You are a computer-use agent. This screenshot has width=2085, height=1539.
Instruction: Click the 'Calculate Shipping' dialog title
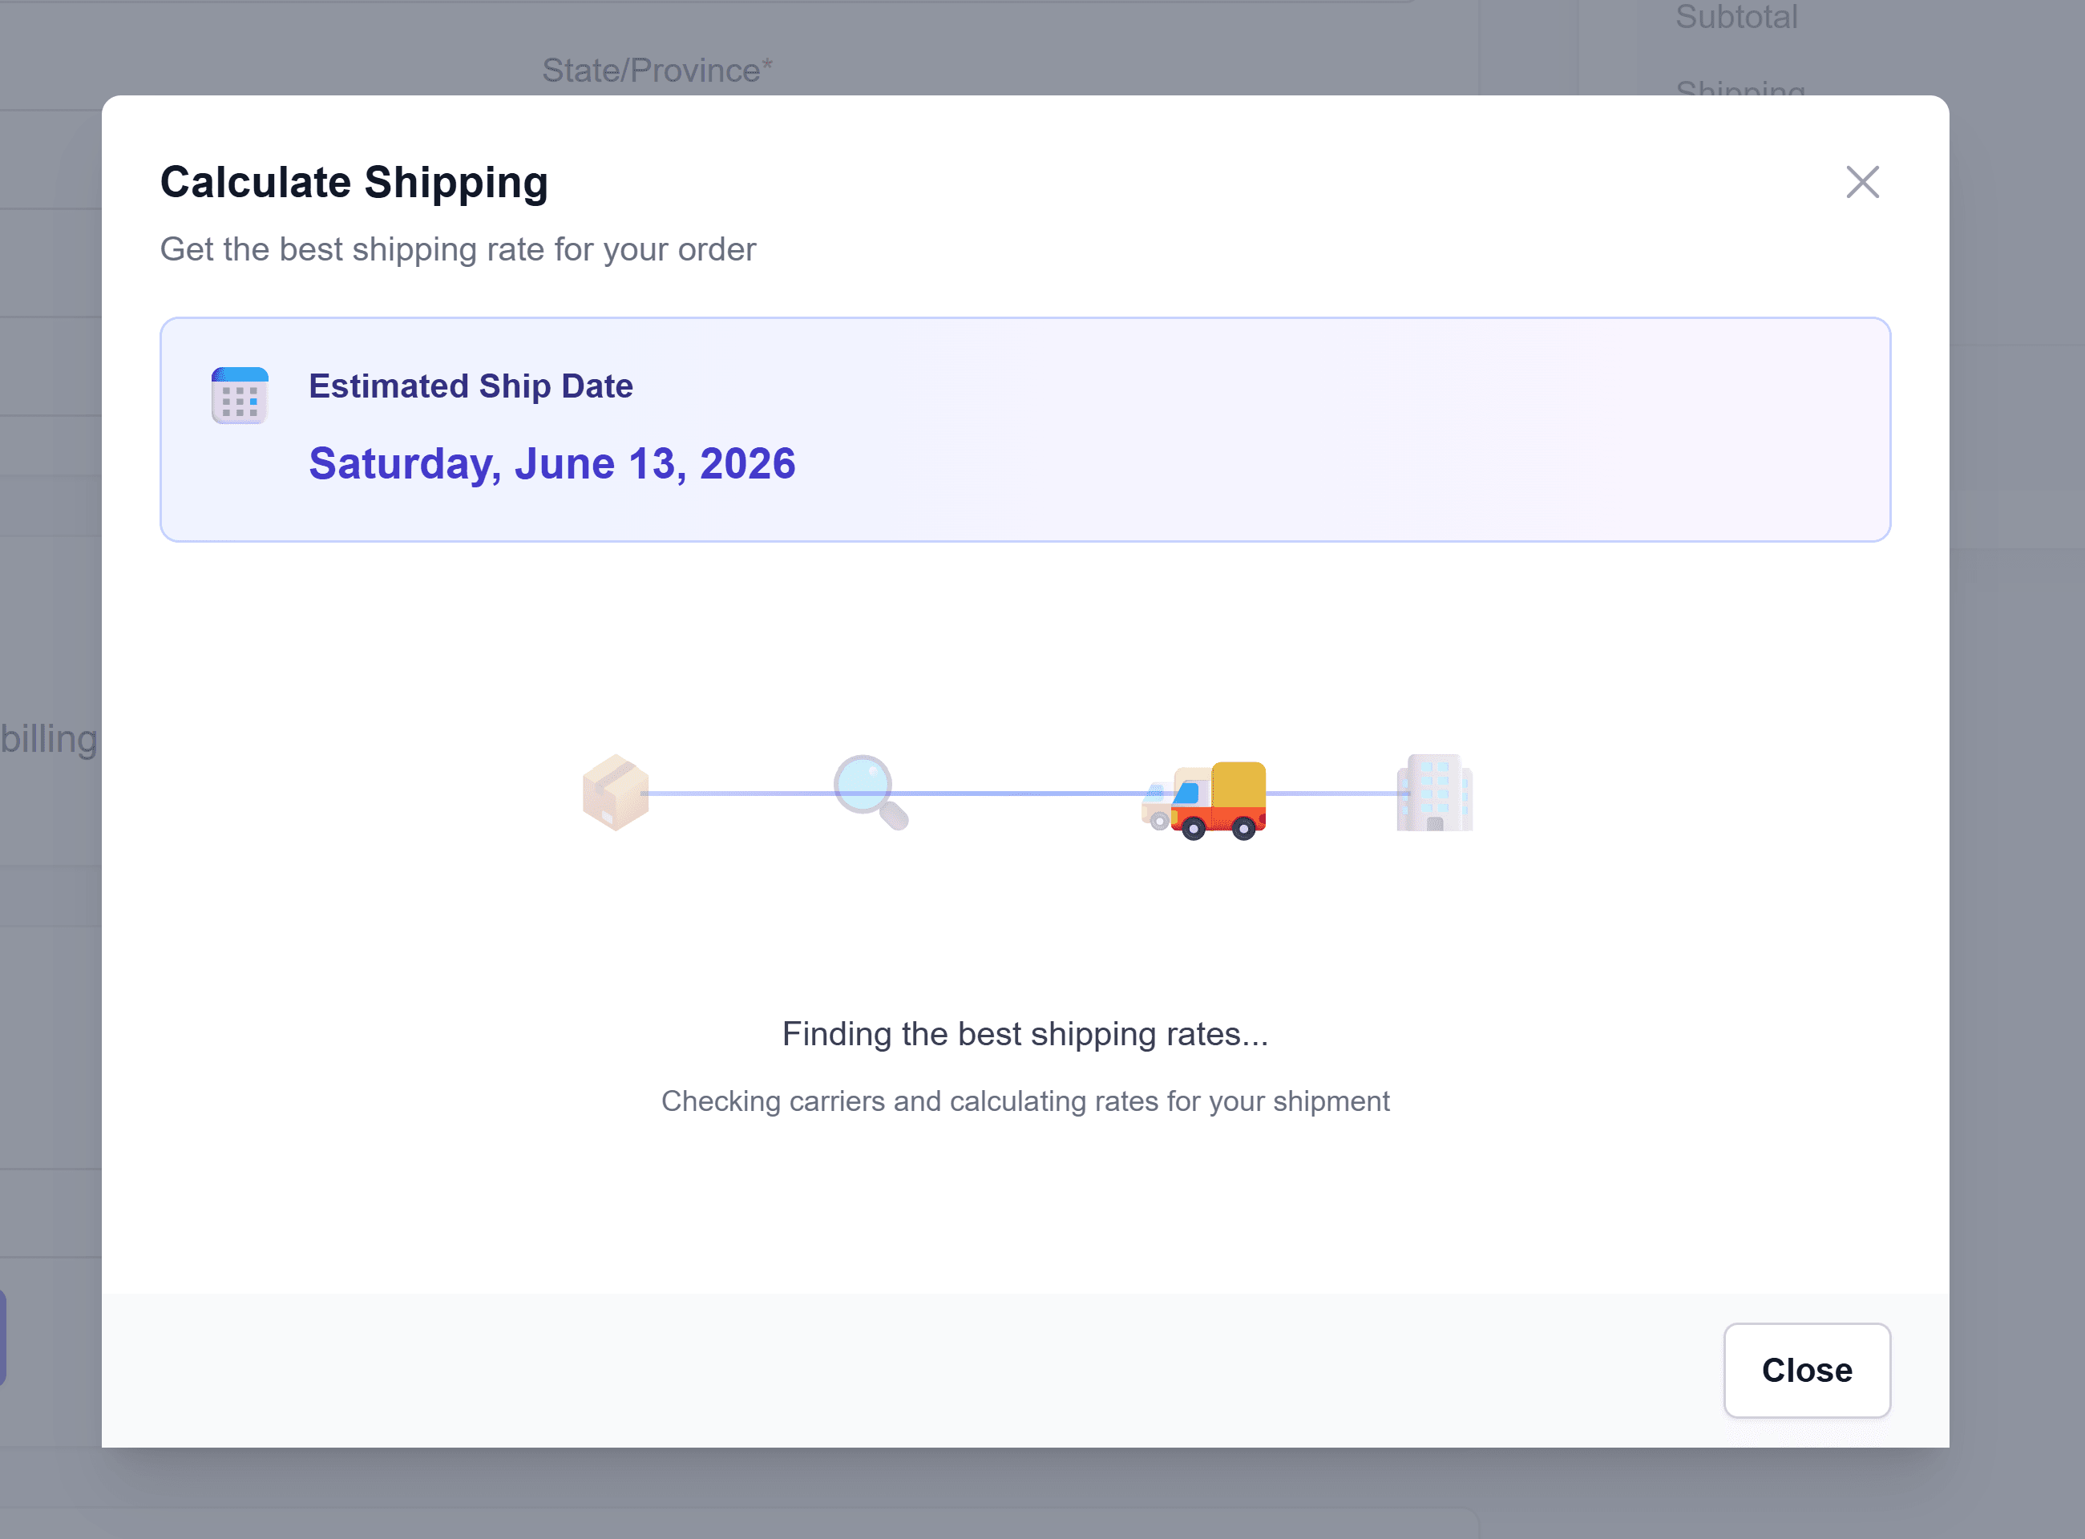tap(354, 183)
